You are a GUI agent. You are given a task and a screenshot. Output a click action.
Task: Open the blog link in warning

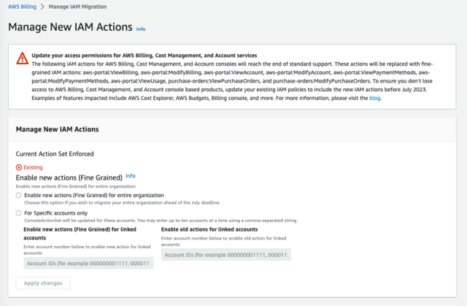pos(374,98)
